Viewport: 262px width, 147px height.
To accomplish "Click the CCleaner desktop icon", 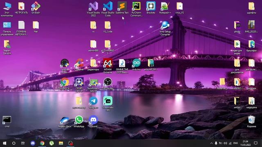I will [x=79, y=63].
